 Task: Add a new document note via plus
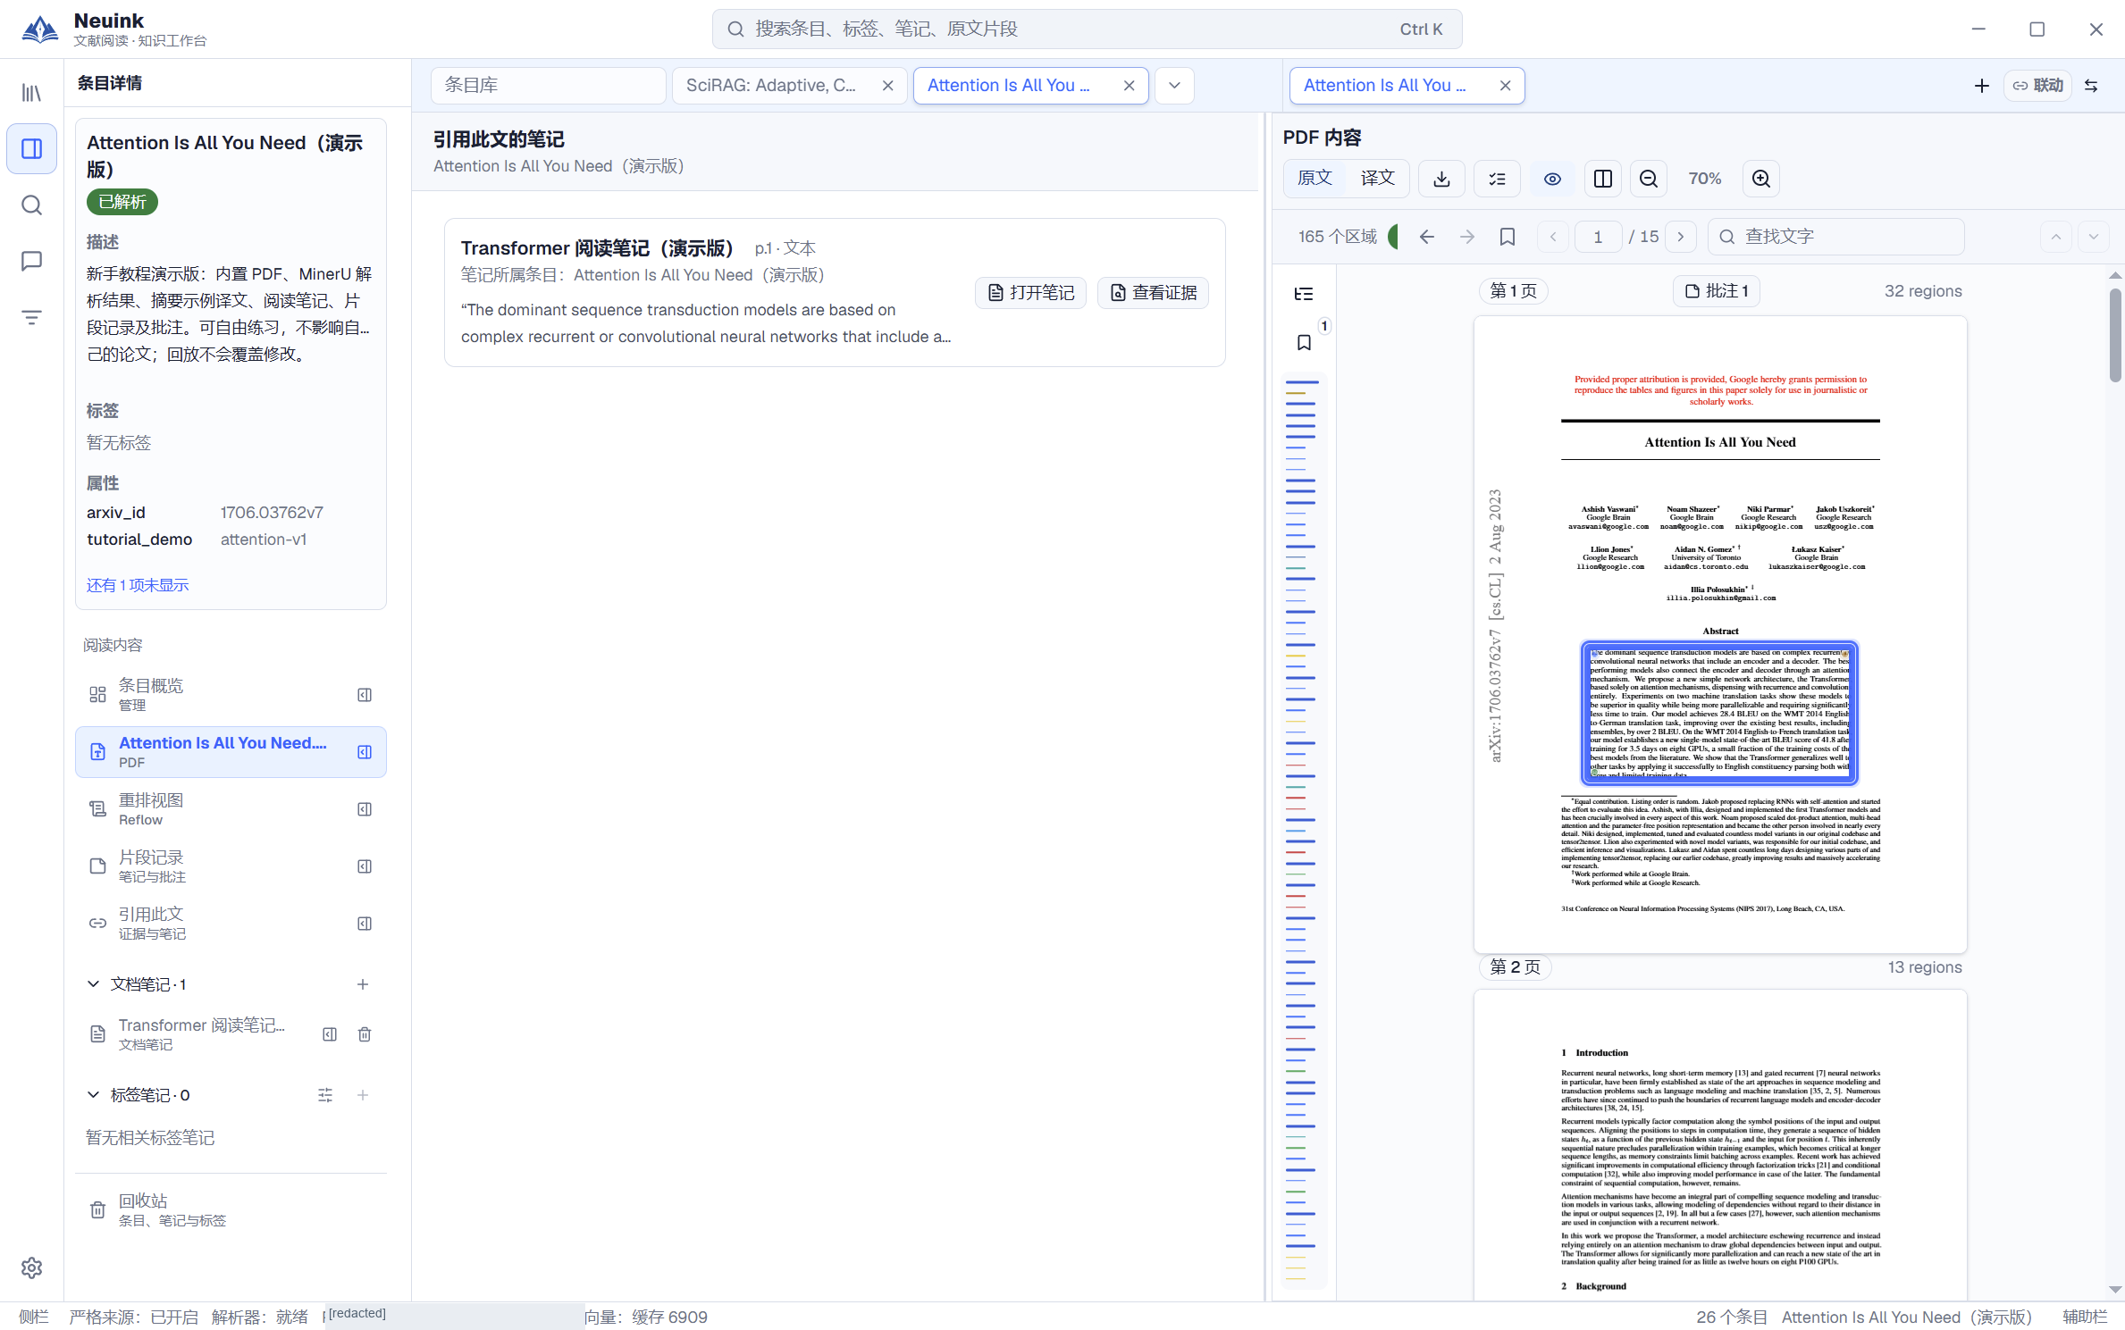click(x=363, y=984)
